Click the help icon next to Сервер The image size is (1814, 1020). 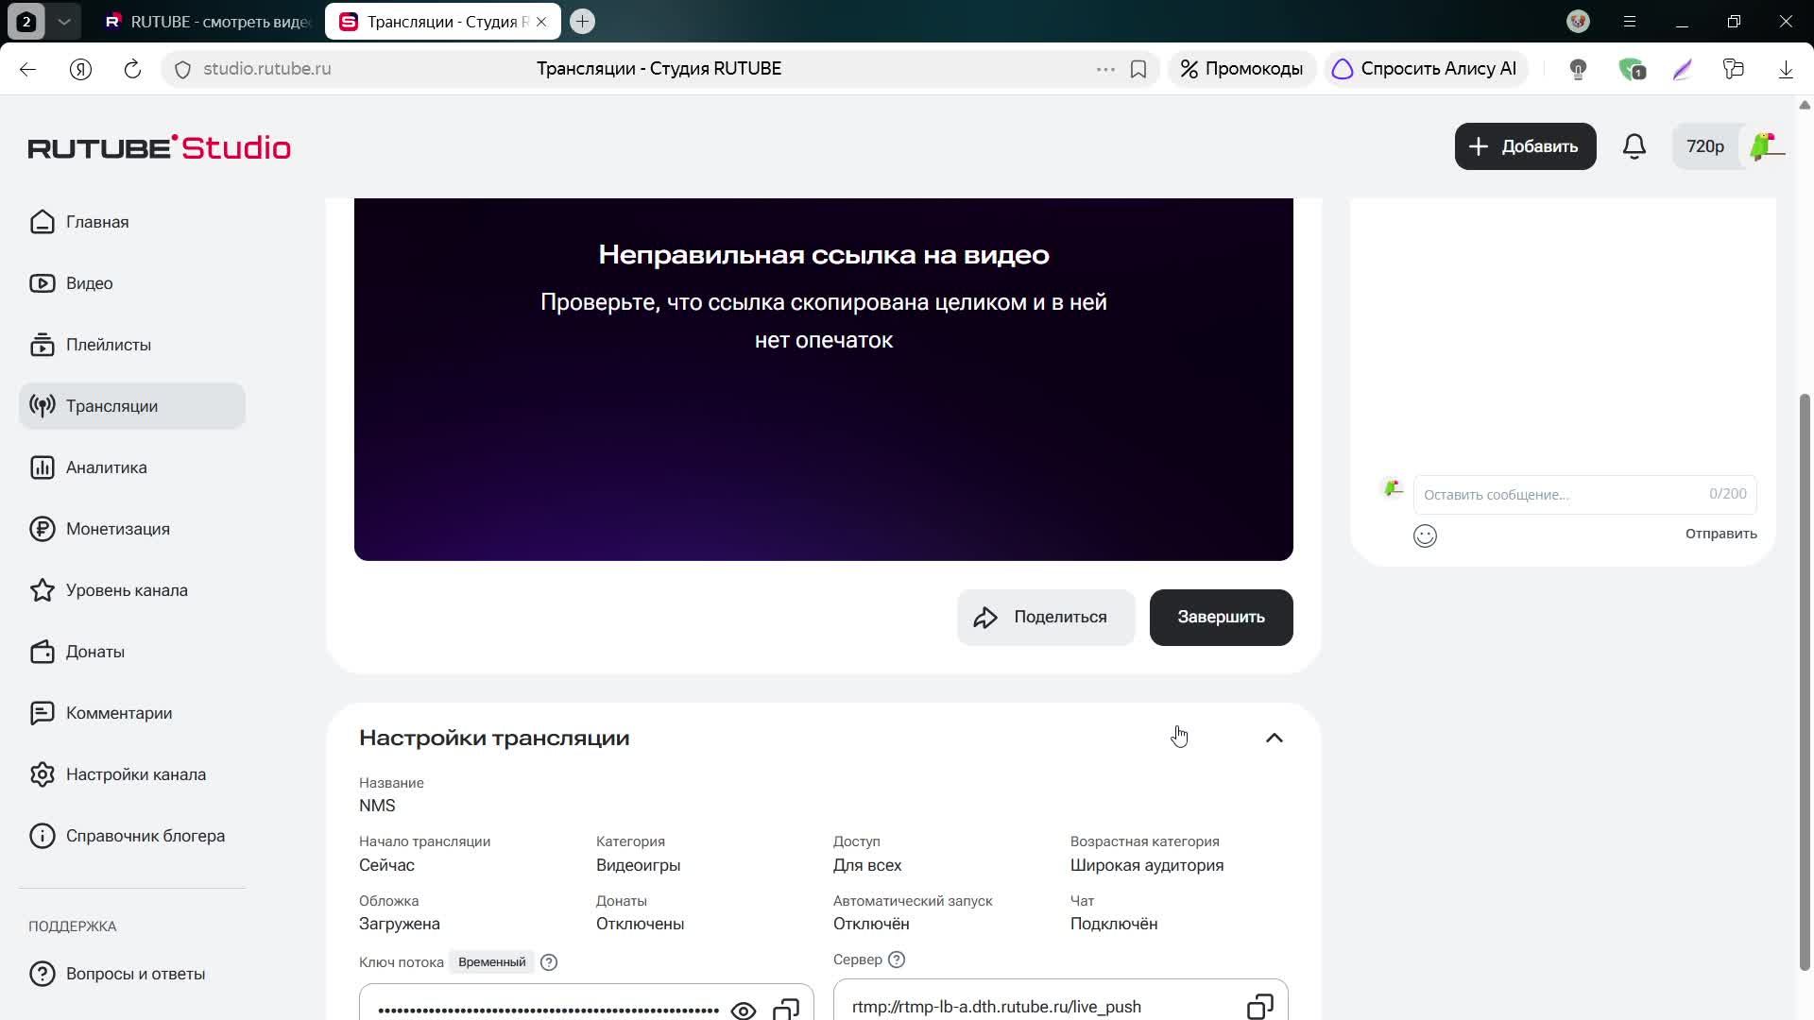pos(897,960)
